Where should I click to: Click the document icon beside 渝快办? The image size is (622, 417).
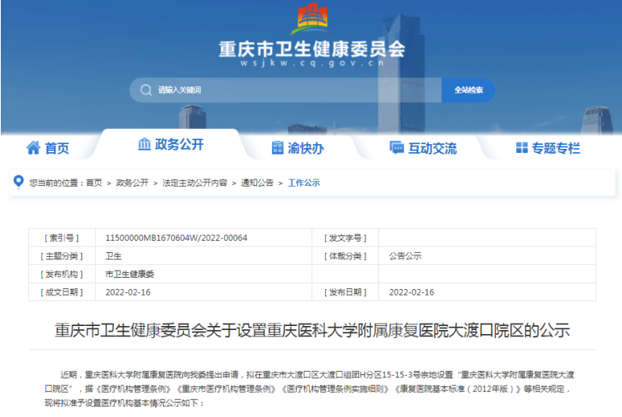pyautogui.click(x=278, y=147)
